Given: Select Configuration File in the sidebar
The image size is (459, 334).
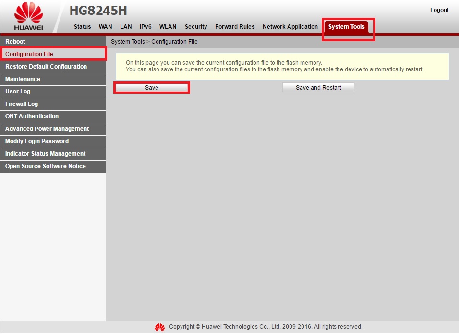Looking at the screenshot, I should point(53,54).
